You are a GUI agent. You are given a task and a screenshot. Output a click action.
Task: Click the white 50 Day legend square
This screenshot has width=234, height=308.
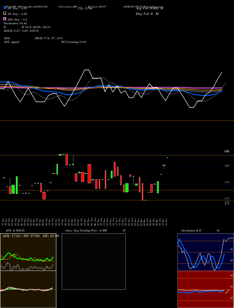[5, 14]
